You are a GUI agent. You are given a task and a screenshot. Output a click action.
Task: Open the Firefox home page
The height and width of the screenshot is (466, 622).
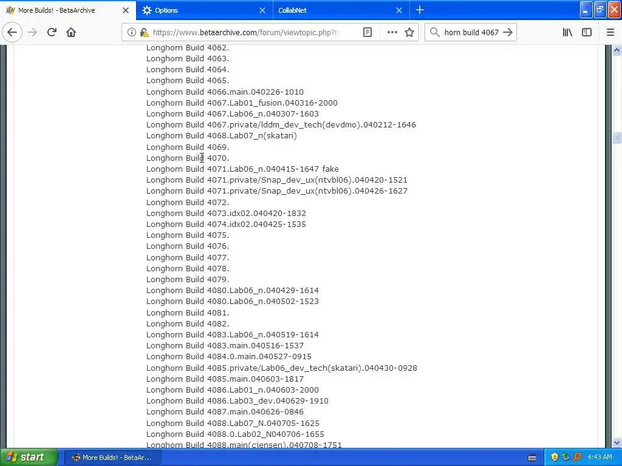71,32
